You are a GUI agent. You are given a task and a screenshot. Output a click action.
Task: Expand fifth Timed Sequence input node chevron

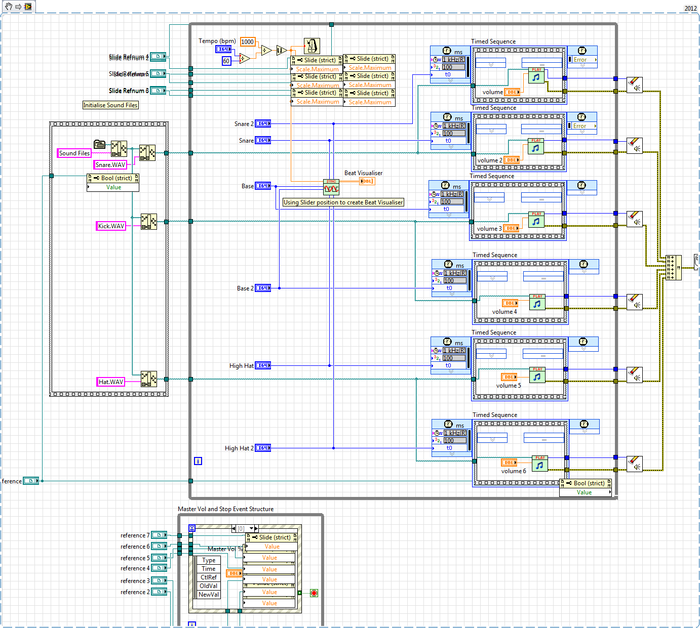coord(451,371)
